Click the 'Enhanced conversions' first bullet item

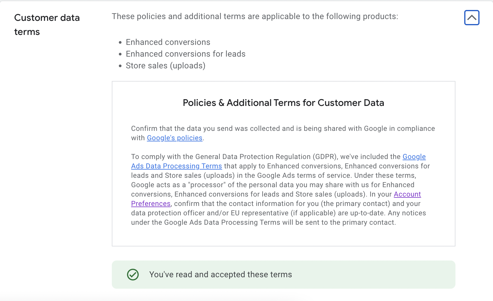[x=168, y=42]
